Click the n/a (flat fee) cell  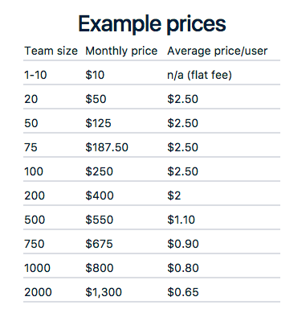tap(199, 75)
